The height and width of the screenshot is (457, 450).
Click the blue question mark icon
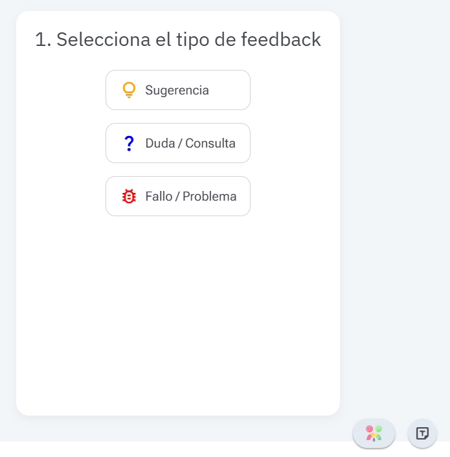point(129,143)
